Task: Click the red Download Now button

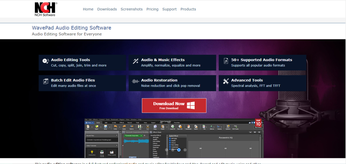Action: [x=174, y=106]
